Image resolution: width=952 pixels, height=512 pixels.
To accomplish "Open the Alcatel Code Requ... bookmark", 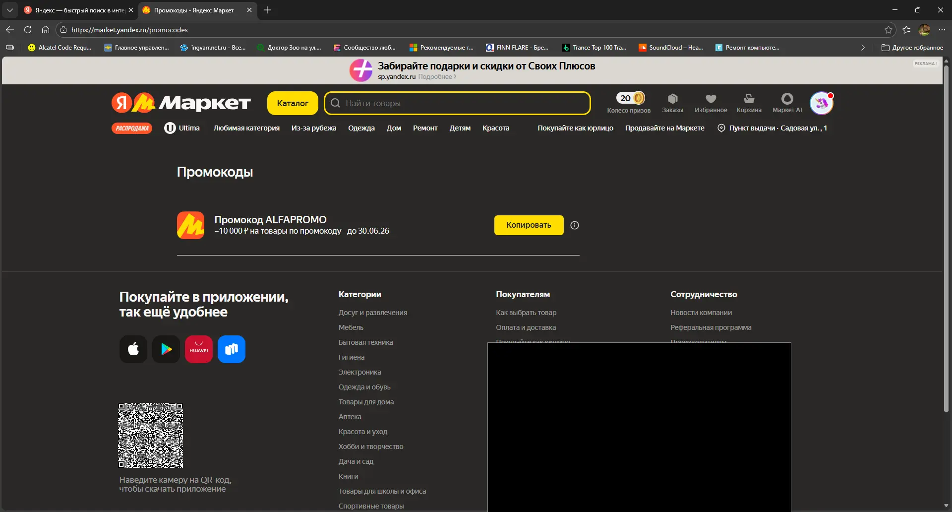I will pos(59,48).
